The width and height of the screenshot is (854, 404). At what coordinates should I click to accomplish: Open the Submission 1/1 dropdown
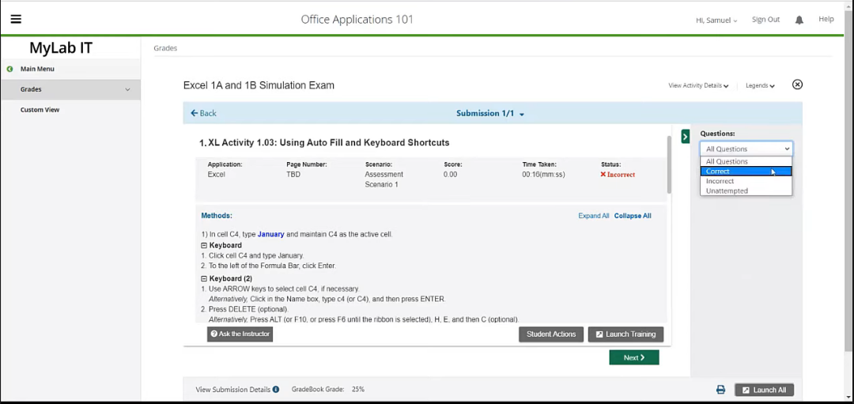489,113
